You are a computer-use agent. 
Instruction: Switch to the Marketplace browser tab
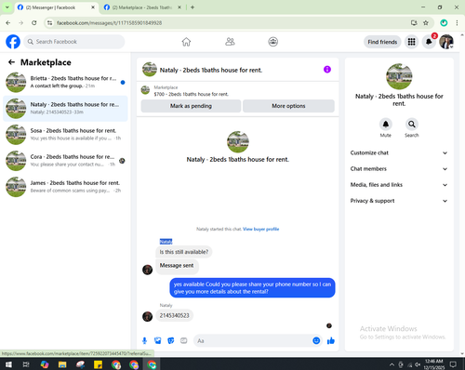tap(142, 7)
